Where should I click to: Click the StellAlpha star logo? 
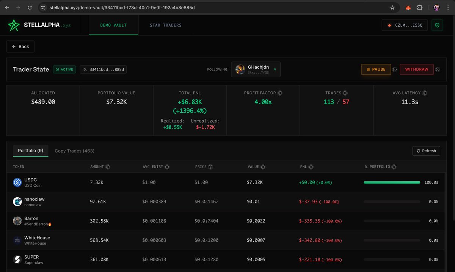click(x=14, y=25)
